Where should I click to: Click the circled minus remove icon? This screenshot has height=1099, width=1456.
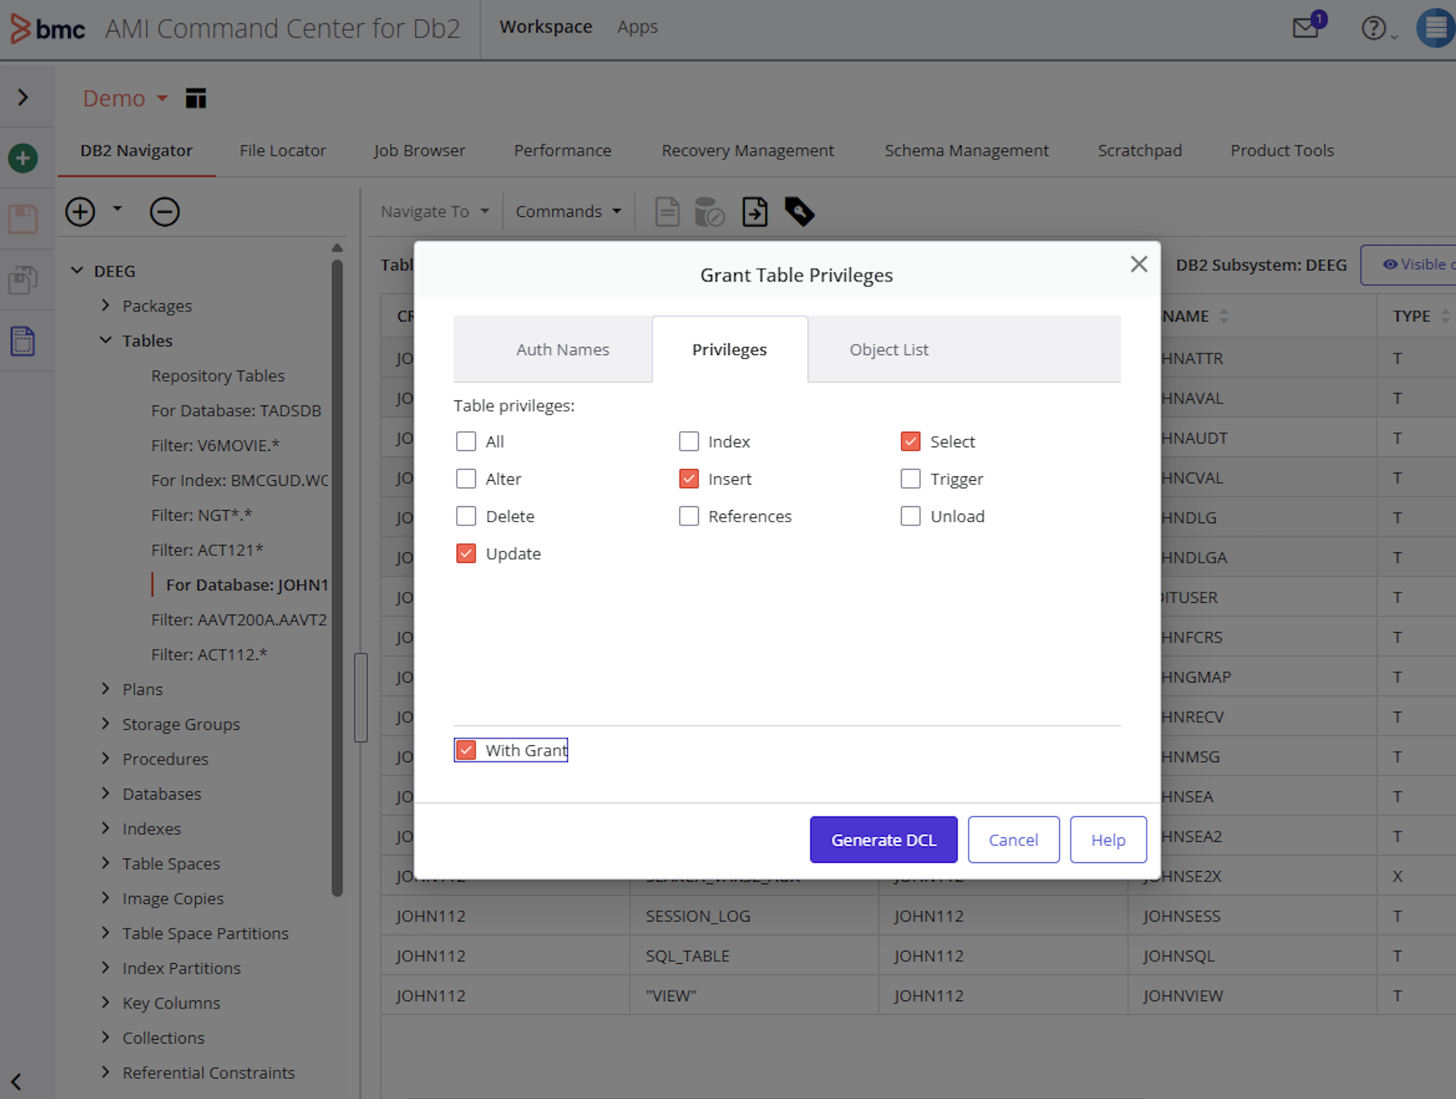164,212
